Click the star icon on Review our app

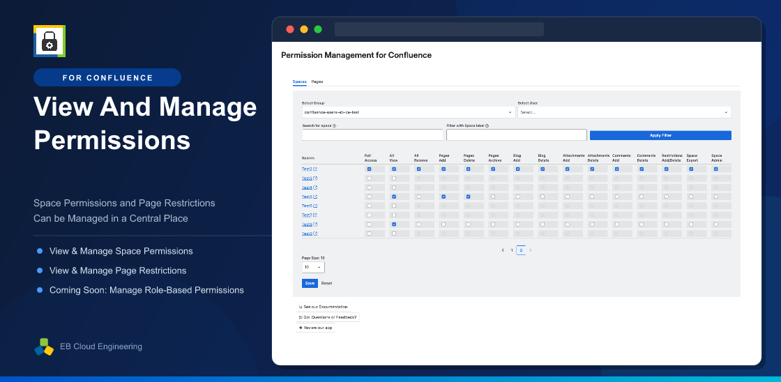301,328
